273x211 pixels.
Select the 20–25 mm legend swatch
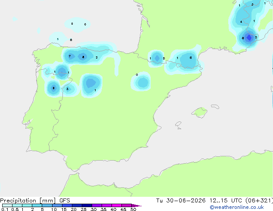[x=77, y=205]
